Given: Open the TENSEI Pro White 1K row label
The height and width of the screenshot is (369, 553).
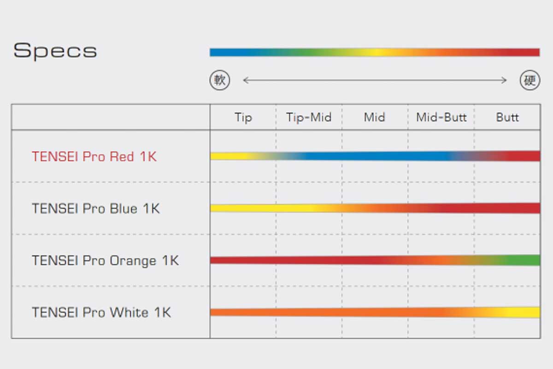Looking at the screenshot, I should click(101, 312).
